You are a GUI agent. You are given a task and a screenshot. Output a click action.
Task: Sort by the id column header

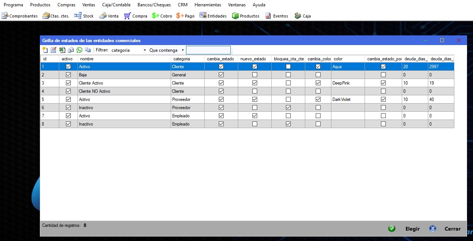[x=50, y=59]
